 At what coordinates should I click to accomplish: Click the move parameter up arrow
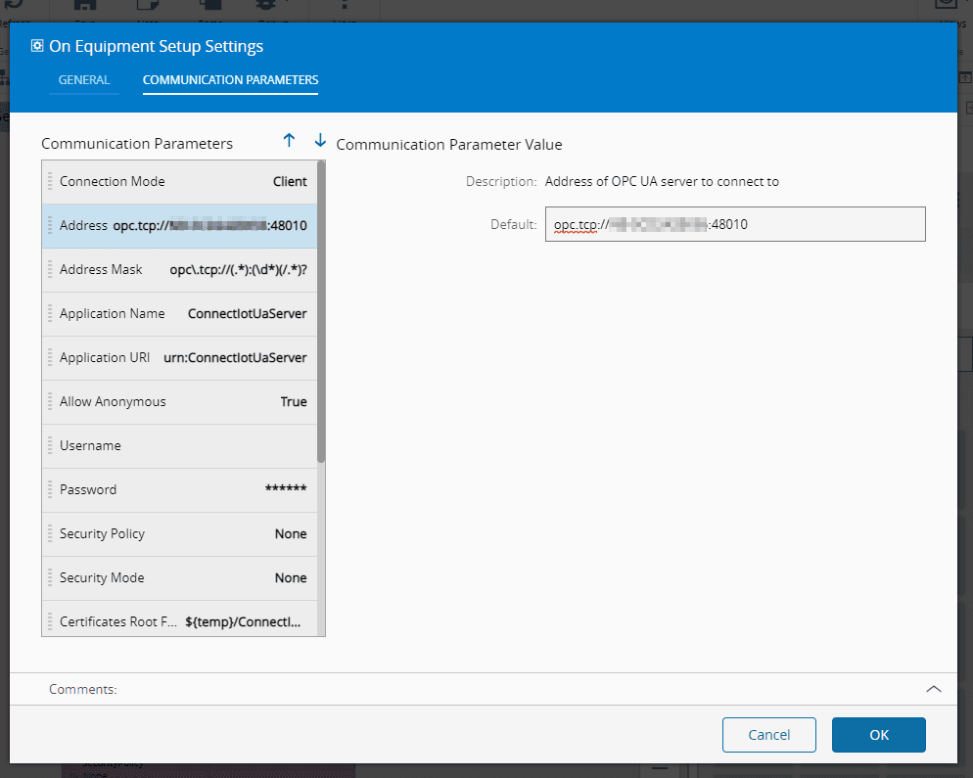289,141
